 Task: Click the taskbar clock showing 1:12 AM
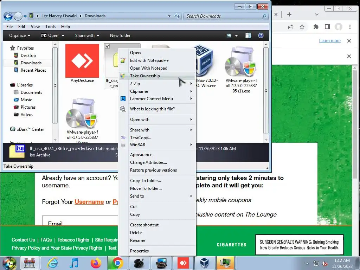[x=342, y=263]
